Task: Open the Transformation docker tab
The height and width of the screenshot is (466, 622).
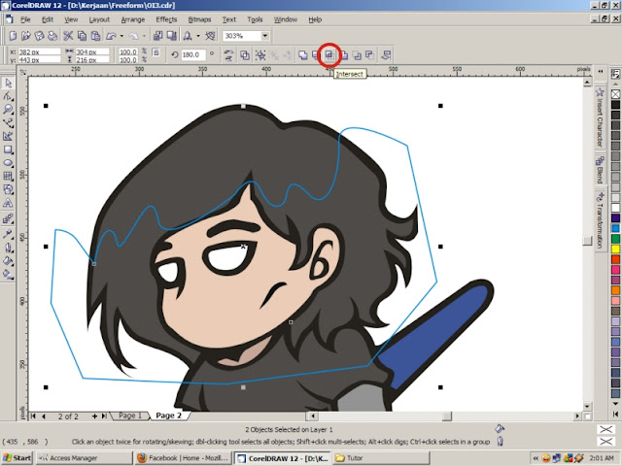Action: point(600,220)
